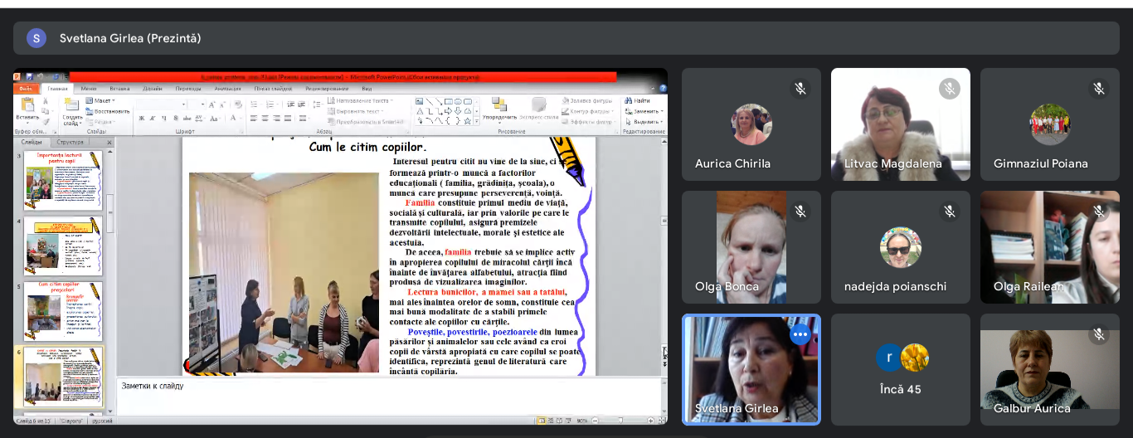Open the Вставка ribbon tab
The height and width of the screenshot is (438, 1133).
coord(119,88)
